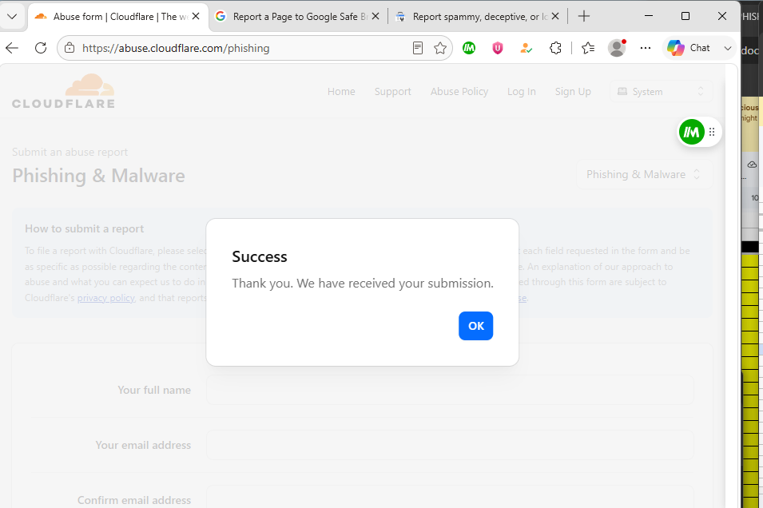Viewport: 763px width, 508px height.
Task: Open Copilot Chat button
Action: (689, 48)
